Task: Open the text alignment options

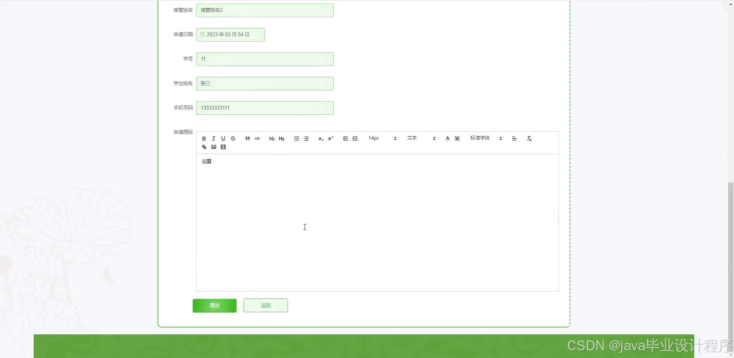Action: (515, 139)
